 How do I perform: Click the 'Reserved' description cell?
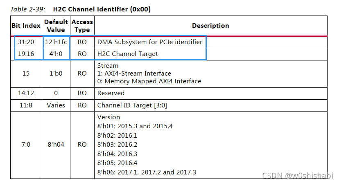coord(111,93)
